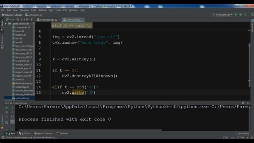The width and height of the screenshot is (254, 143).
Task: Run the ReadingImage configuration with green play button
Action: 236,15
